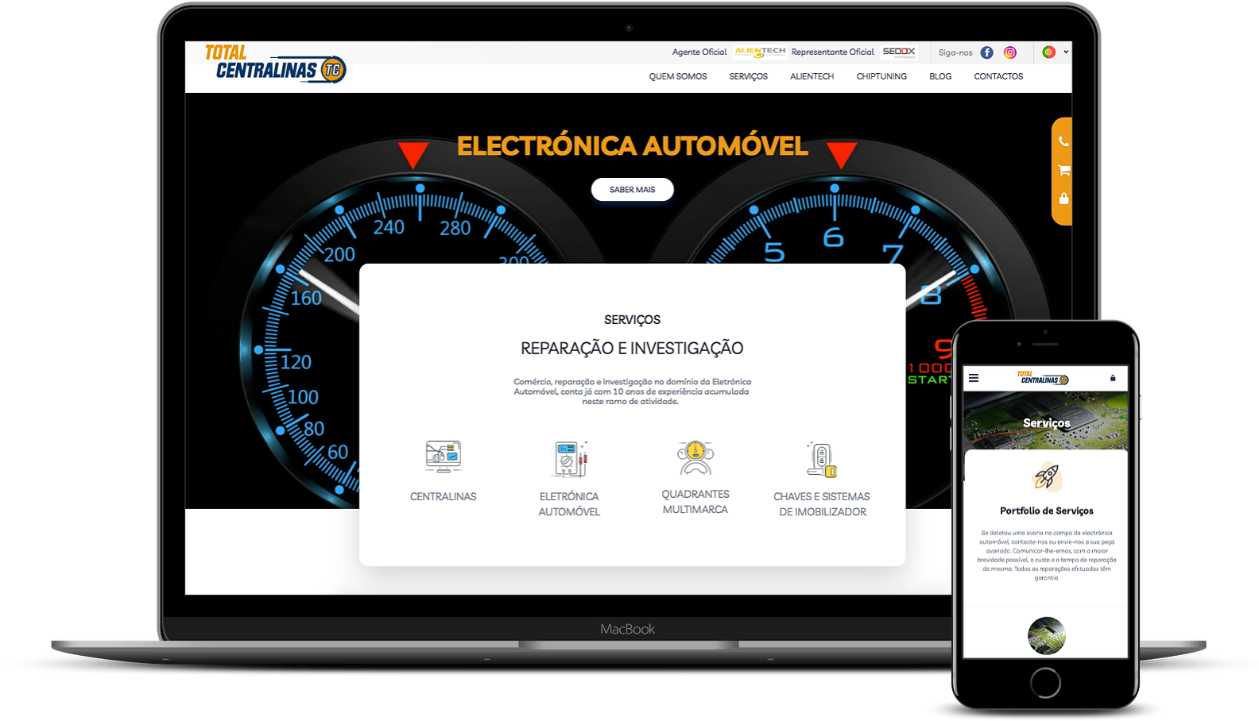The height and width of the screenshot is (721, 1259).
Task: Click the phone icon on orange sidebar
Action: click(x=1063, y=141)
